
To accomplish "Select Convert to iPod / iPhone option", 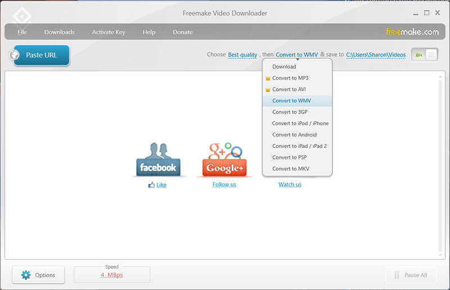I will click(297, 123).
